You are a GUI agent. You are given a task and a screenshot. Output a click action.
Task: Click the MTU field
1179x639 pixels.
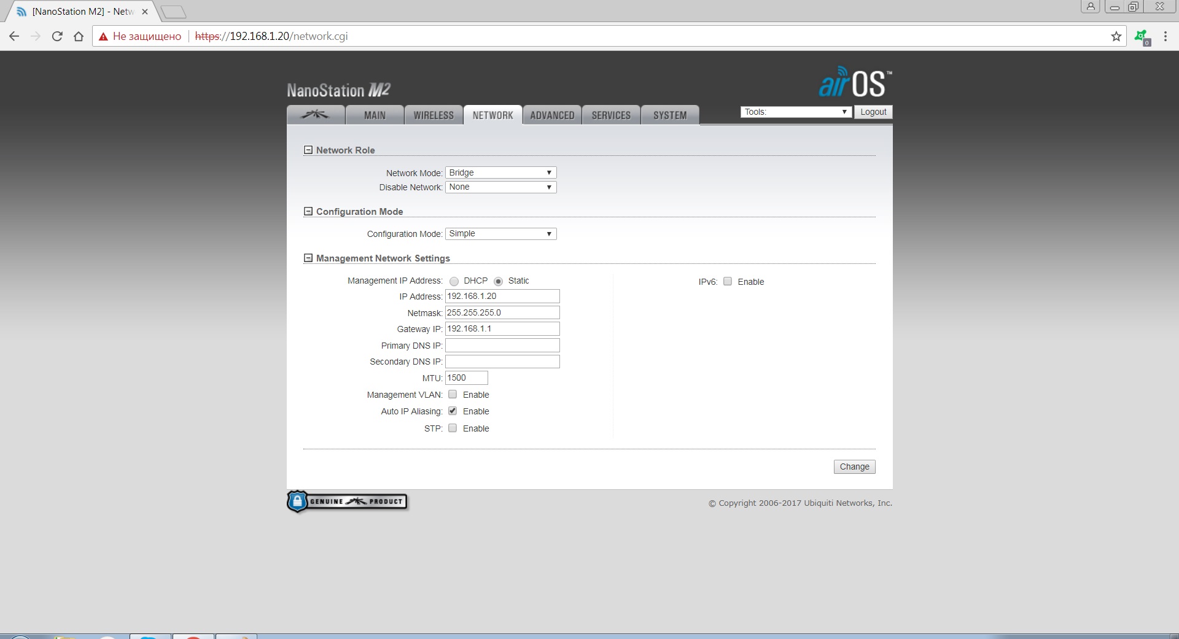pos(466,378)
